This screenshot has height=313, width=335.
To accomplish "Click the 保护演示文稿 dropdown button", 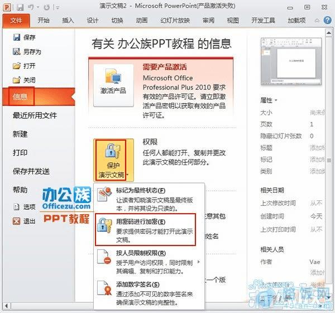I will pyautogui.click(x=113, y=160).
